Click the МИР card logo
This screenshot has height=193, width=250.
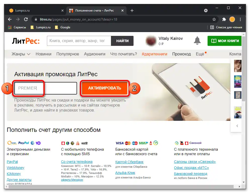tap(143, 143)
